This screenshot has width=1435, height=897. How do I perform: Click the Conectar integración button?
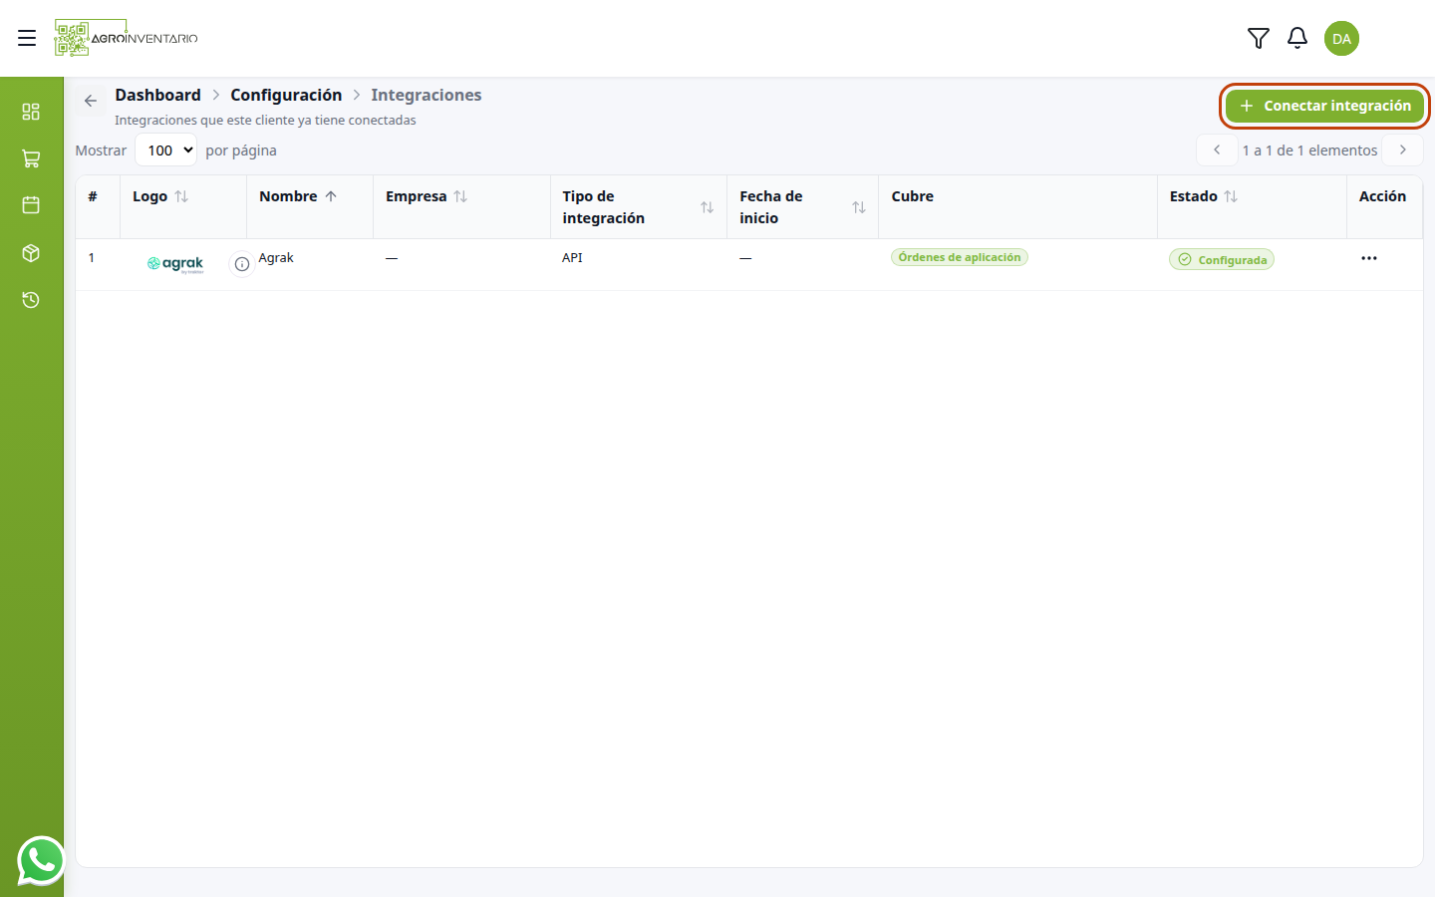click(1324, 106)
